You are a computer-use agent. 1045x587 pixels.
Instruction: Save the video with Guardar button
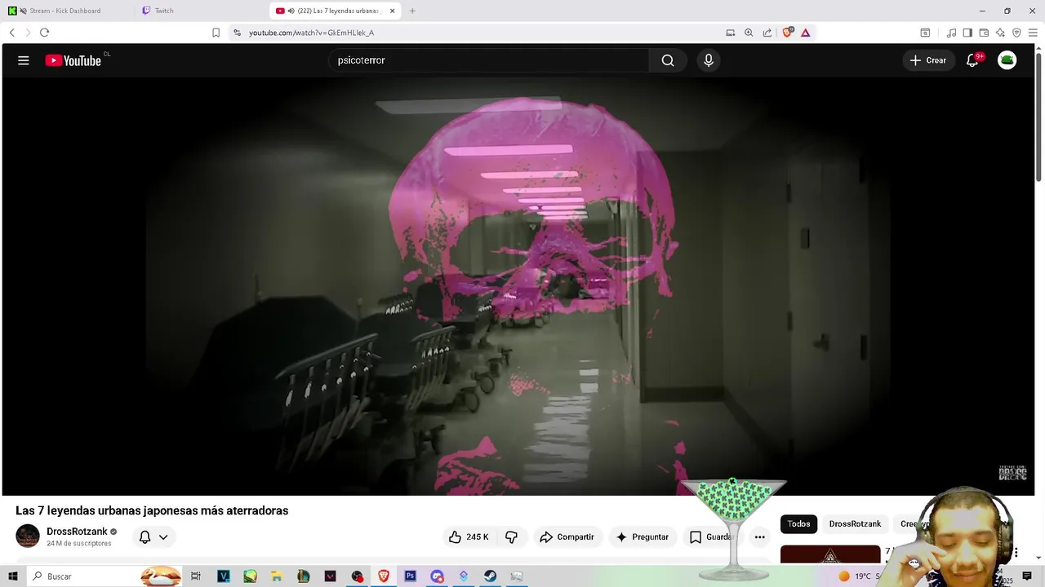710,537
